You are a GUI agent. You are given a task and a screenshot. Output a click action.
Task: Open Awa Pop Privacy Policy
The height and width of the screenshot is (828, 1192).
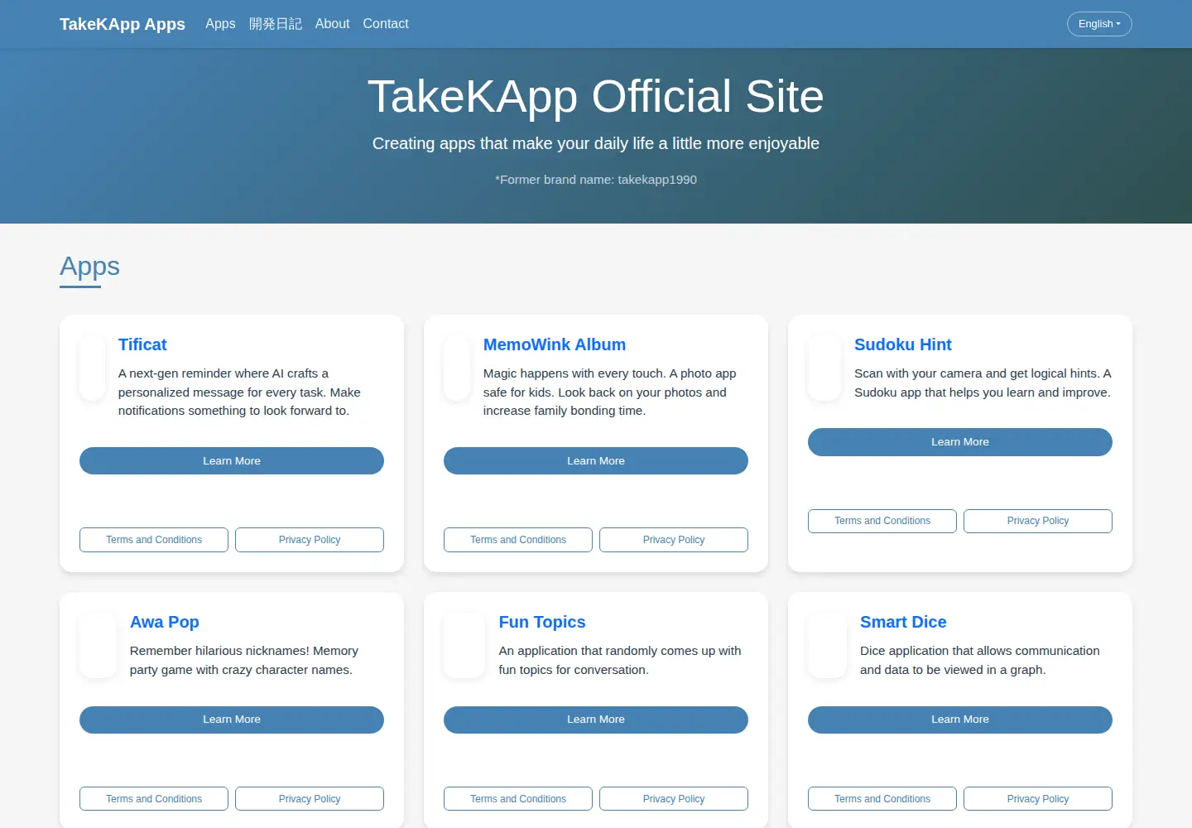[x=310, y=799]
